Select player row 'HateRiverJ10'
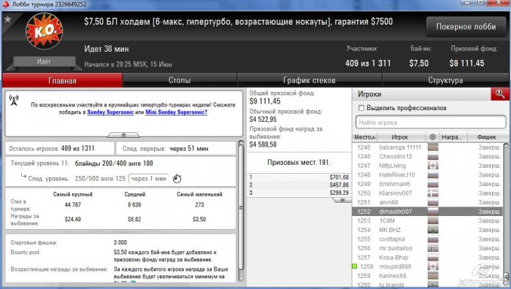 (428, 174)
